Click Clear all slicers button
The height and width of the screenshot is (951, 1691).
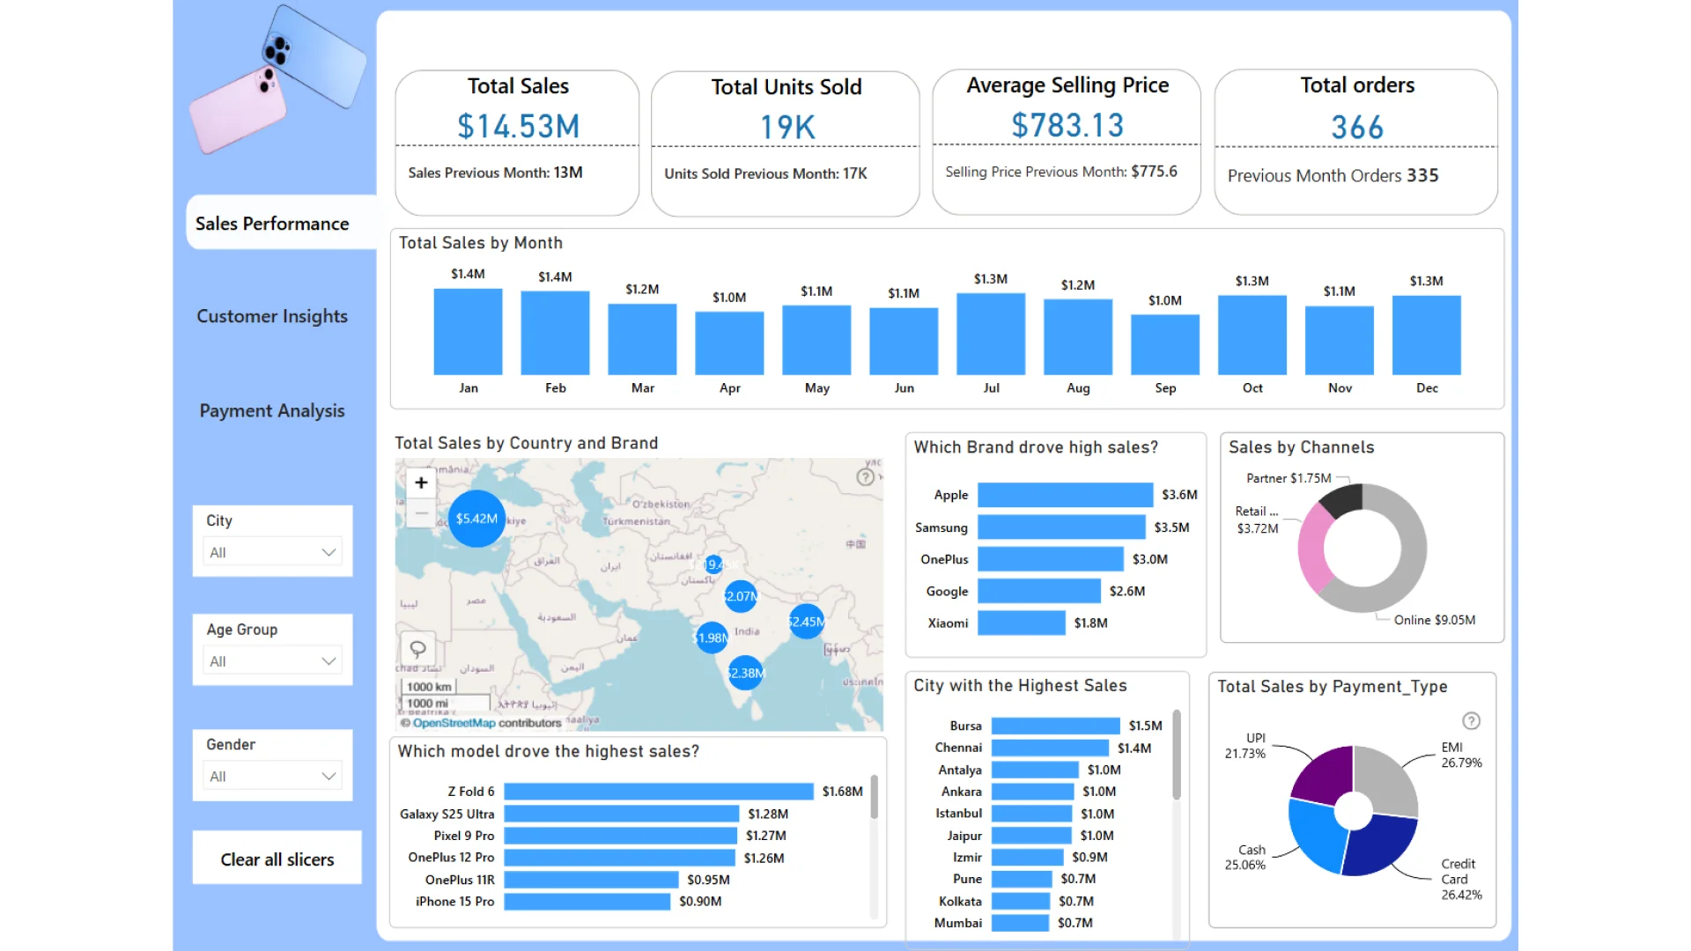tap(277, 859)
